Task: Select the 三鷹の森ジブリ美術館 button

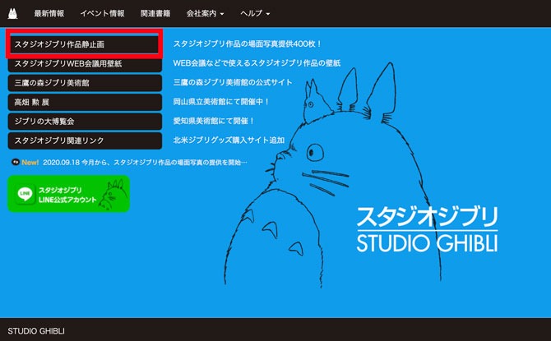Action: [x=85, y=83]
